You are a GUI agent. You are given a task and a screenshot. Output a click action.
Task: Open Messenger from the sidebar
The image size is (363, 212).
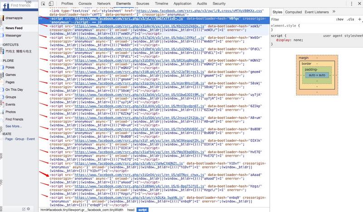pyautogui.click(x=13, y=35)
